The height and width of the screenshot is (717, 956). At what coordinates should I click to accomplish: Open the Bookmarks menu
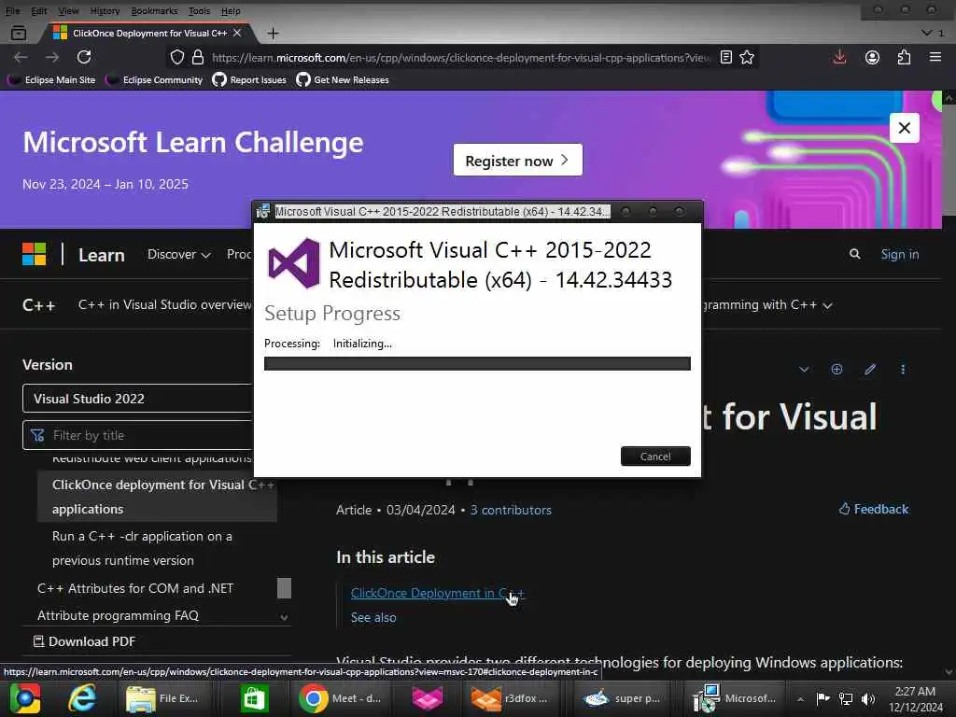point(154,11)
